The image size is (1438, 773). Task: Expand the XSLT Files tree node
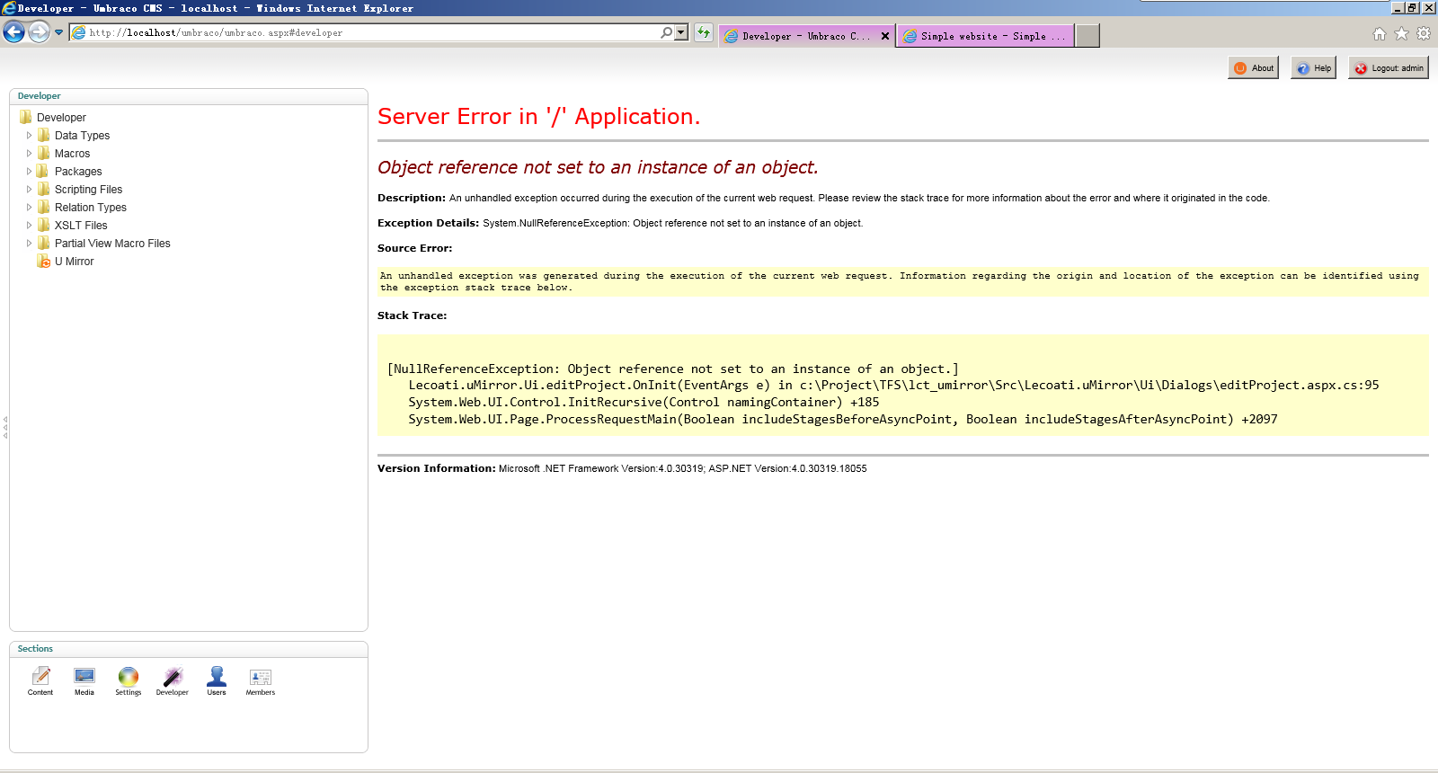(x=29, y=226)
